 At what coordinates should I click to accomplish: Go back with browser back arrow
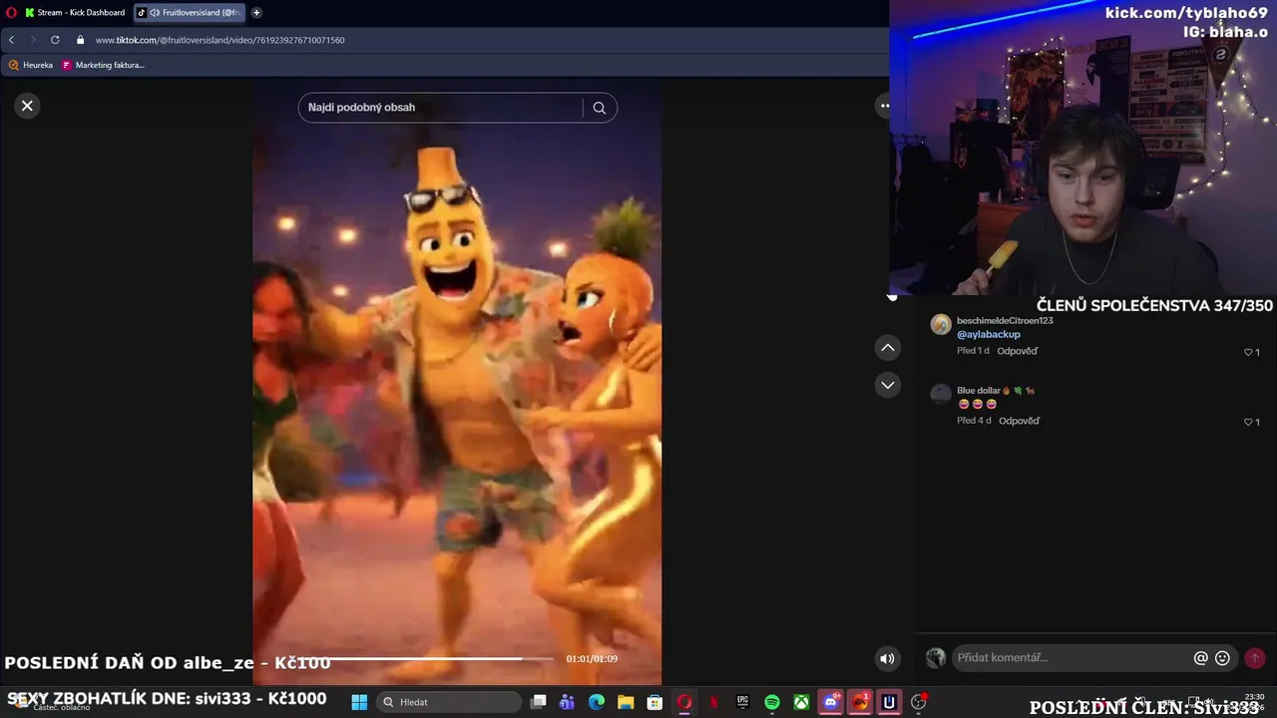pos(11,40)
